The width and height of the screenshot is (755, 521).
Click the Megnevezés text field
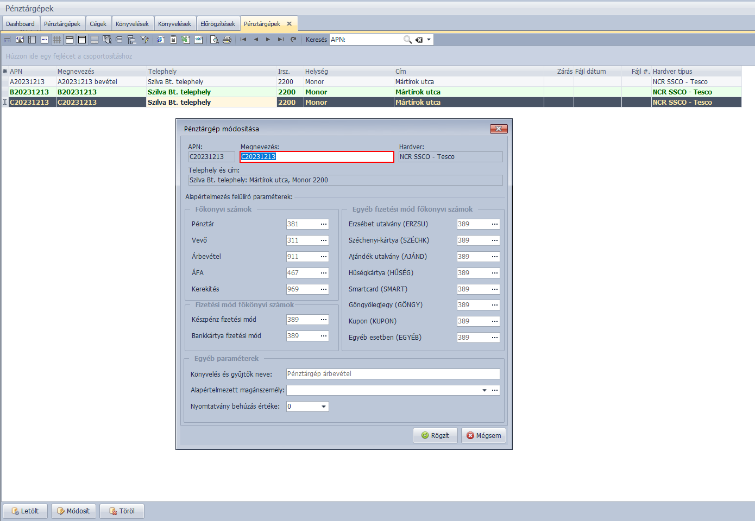(x=317, y=157)
